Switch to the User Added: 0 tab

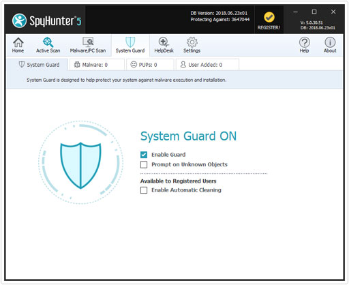[207, 65]
